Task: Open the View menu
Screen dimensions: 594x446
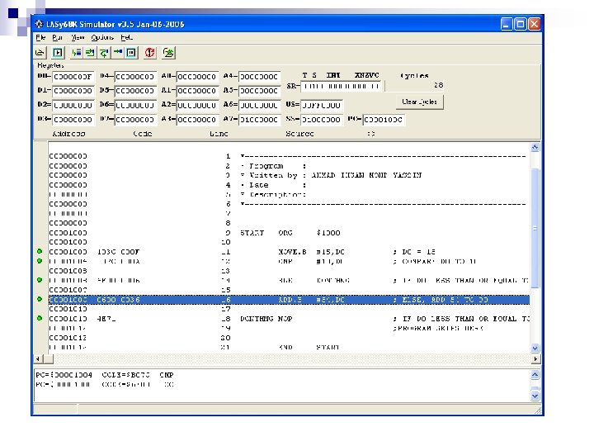Action: 78,37
